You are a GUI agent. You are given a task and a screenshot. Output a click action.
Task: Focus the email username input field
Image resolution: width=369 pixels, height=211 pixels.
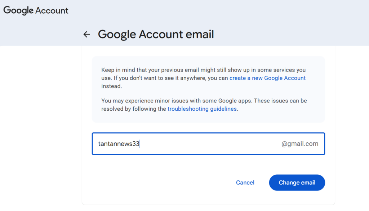point(208,144)
